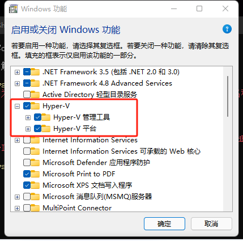Uncheck the Hyper-V 平台 checkbox
The image size is (243, 241).
coord(38,129)
